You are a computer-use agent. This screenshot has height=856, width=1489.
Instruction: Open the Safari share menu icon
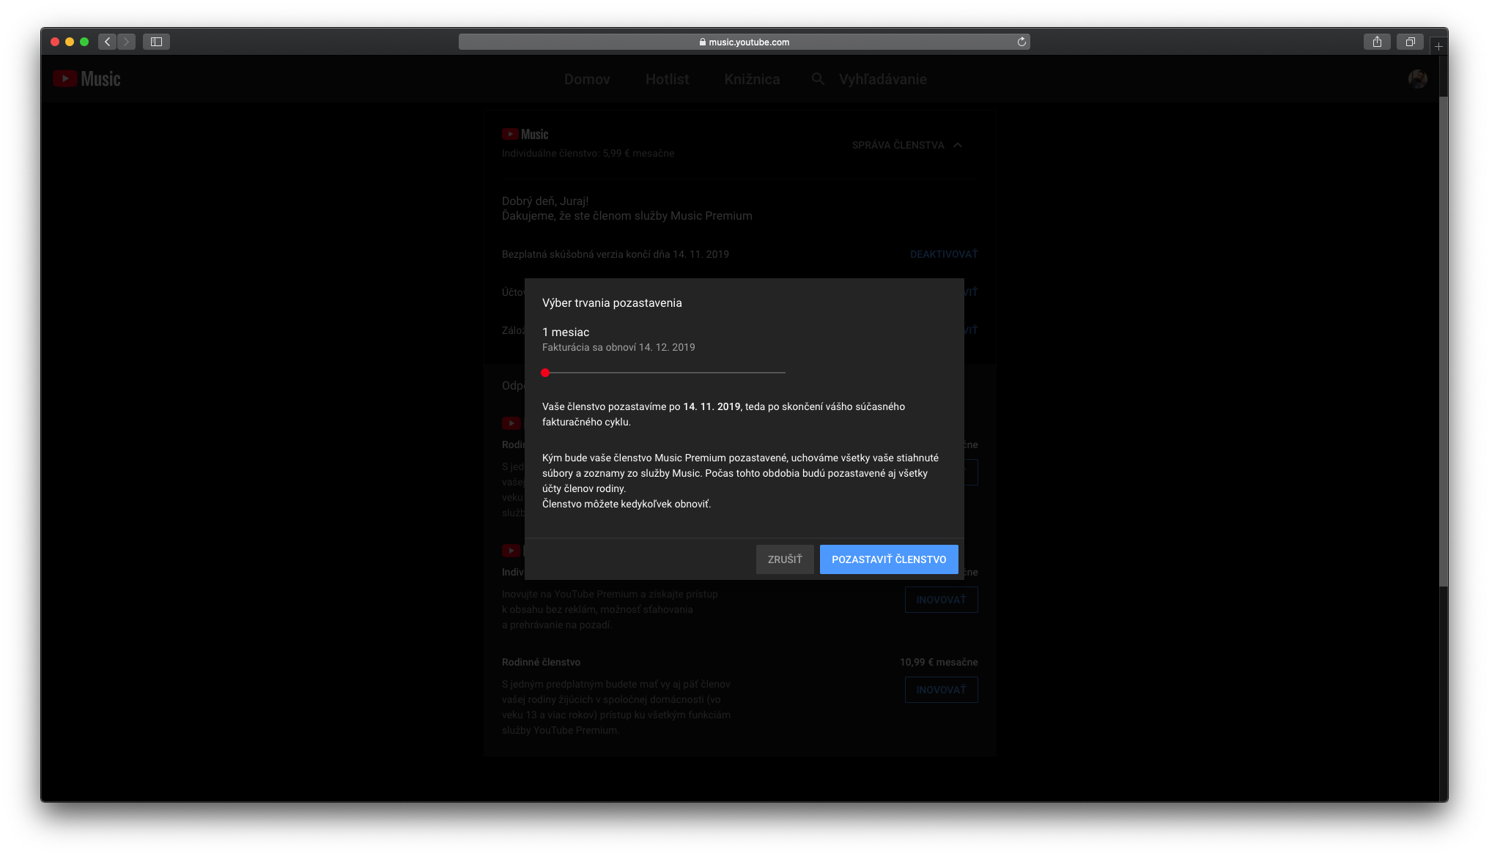(x=1377, y=42)
